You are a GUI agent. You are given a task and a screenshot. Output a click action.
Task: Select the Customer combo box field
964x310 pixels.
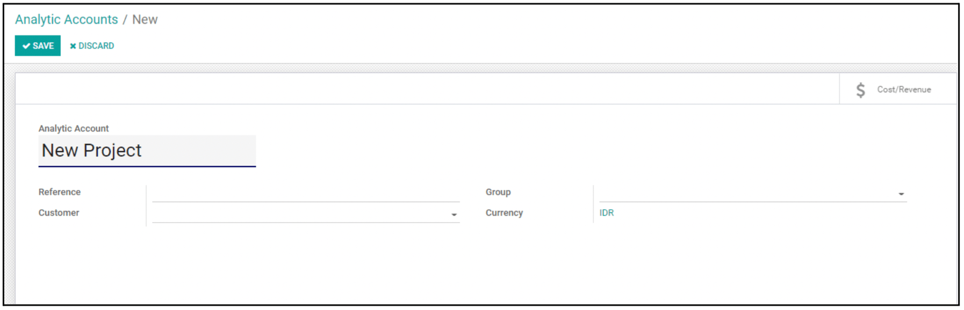pyautogui.click(x=306, y=214)
